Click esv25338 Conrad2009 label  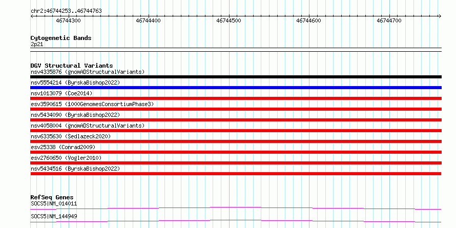[x=63, y=147]
